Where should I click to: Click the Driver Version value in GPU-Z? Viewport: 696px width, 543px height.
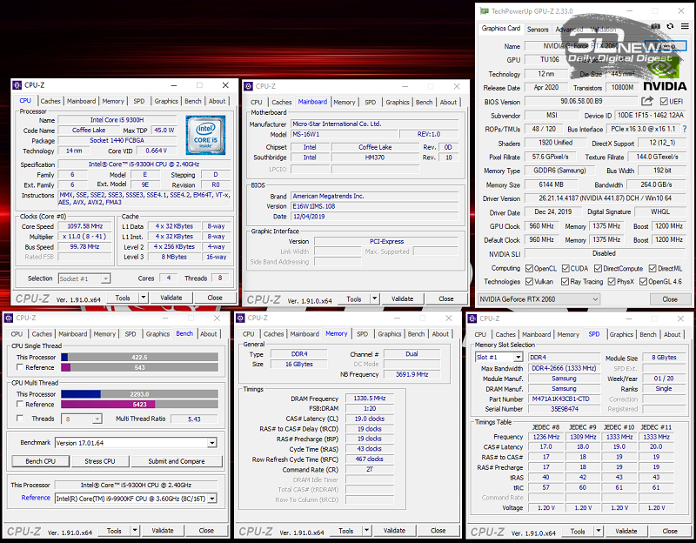[x=605, y=198]
